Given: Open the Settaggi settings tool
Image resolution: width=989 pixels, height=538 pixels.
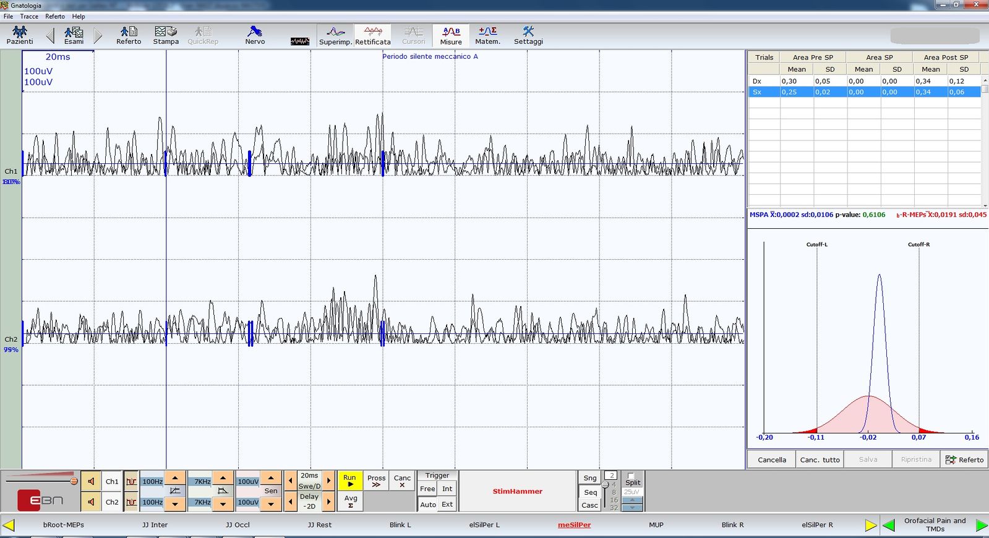Looking at the screenshot, I should pyautogui.click(x=528, y=35).
